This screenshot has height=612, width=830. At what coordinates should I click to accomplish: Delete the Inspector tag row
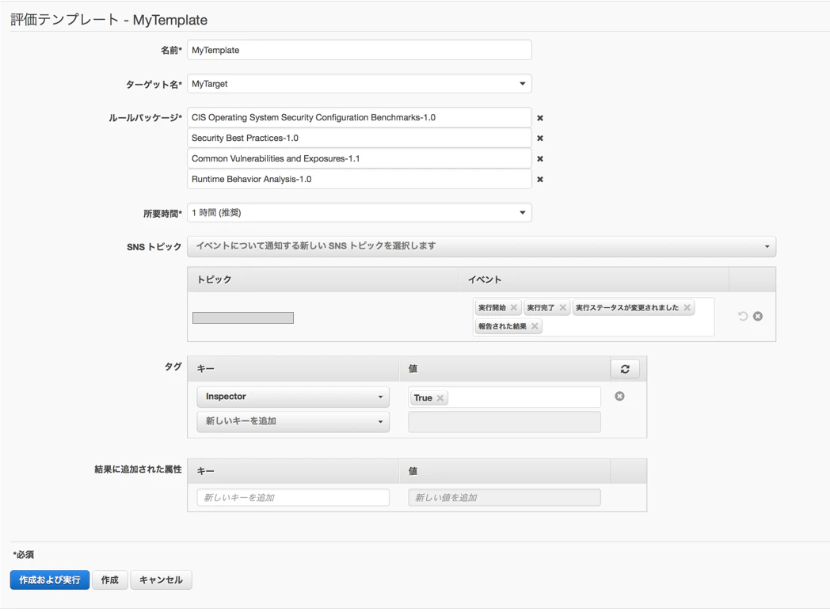619,396
